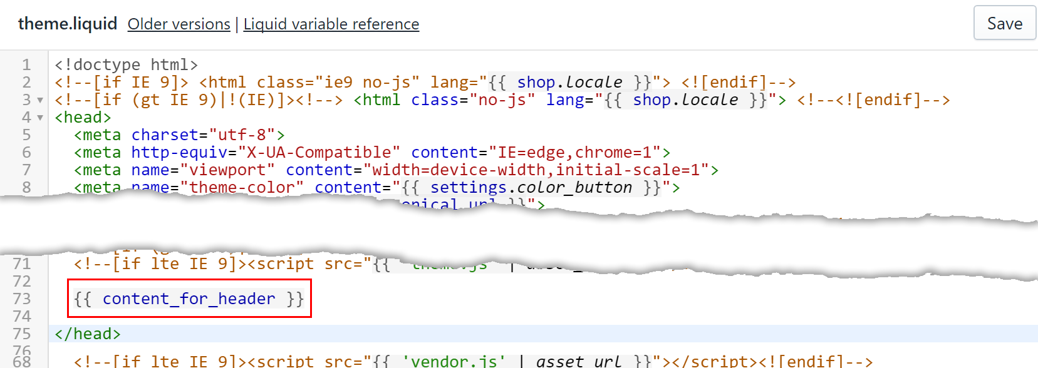Click line number 73 in the gutter

click(22, 299)
